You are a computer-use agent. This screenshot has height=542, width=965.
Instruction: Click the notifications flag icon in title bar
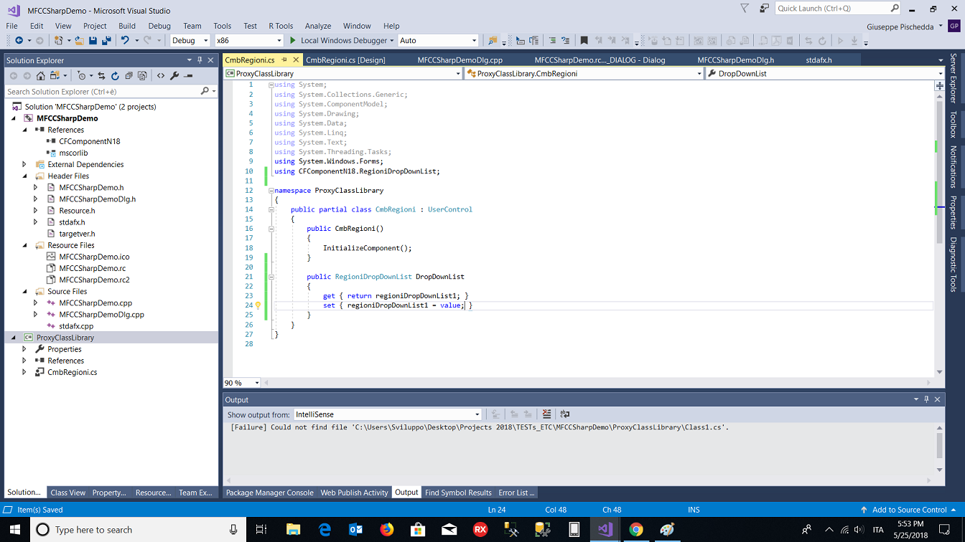coord(745,9)
